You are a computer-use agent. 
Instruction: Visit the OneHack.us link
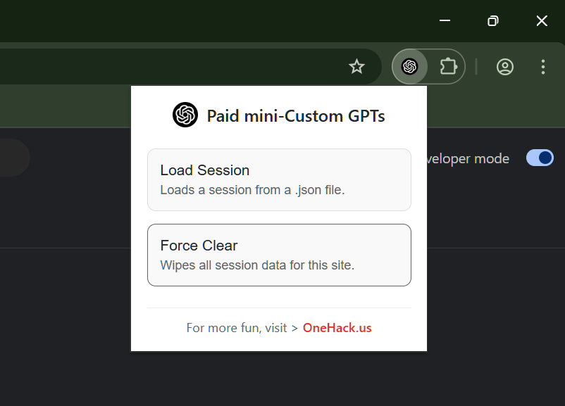tap(337, 328)
